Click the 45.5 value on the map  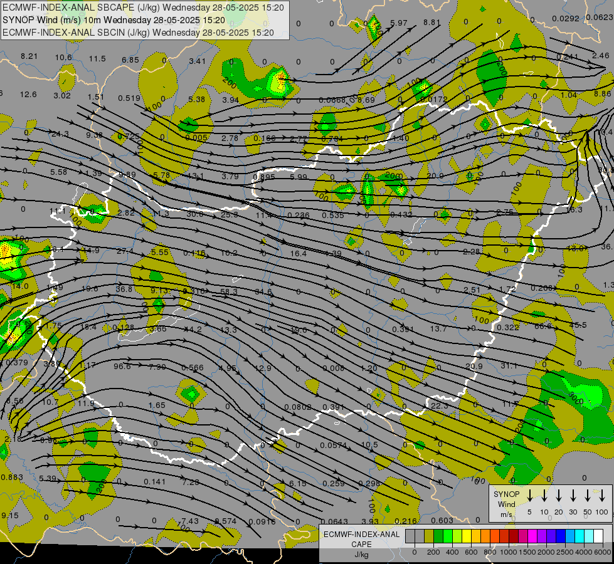pyautogui.click(x=578, y=325)
